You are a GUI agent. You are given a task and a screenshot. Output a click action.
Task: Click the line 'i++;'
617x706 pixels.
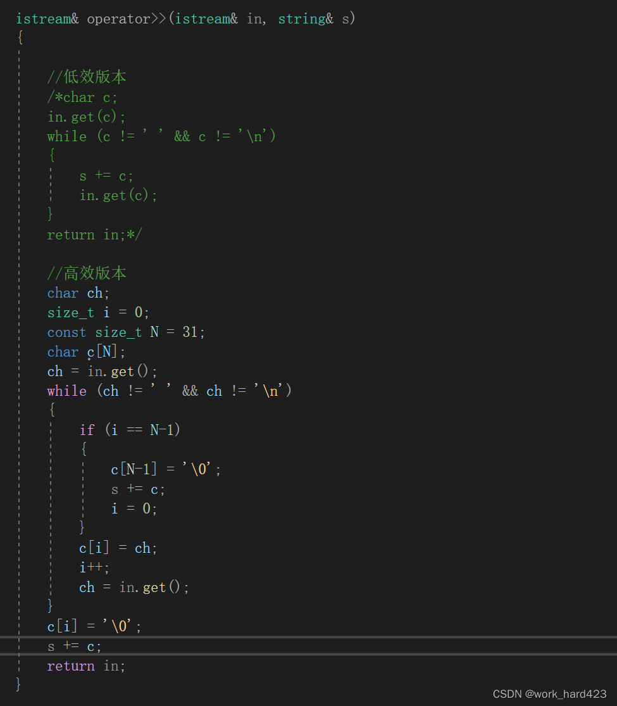[x=94, y=567]
